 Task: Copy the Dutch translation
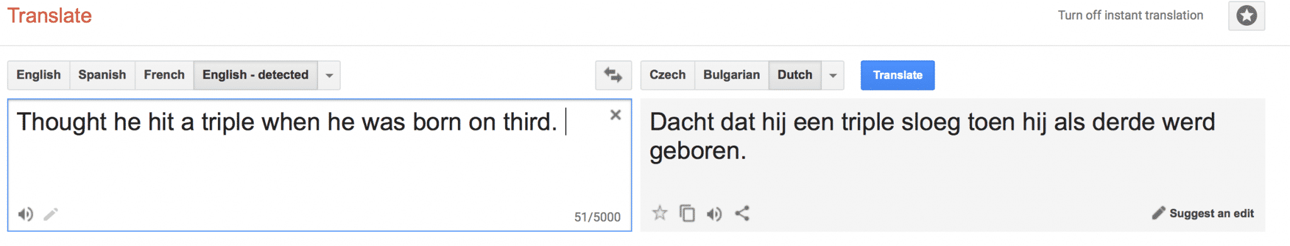[x=687, y=213]
